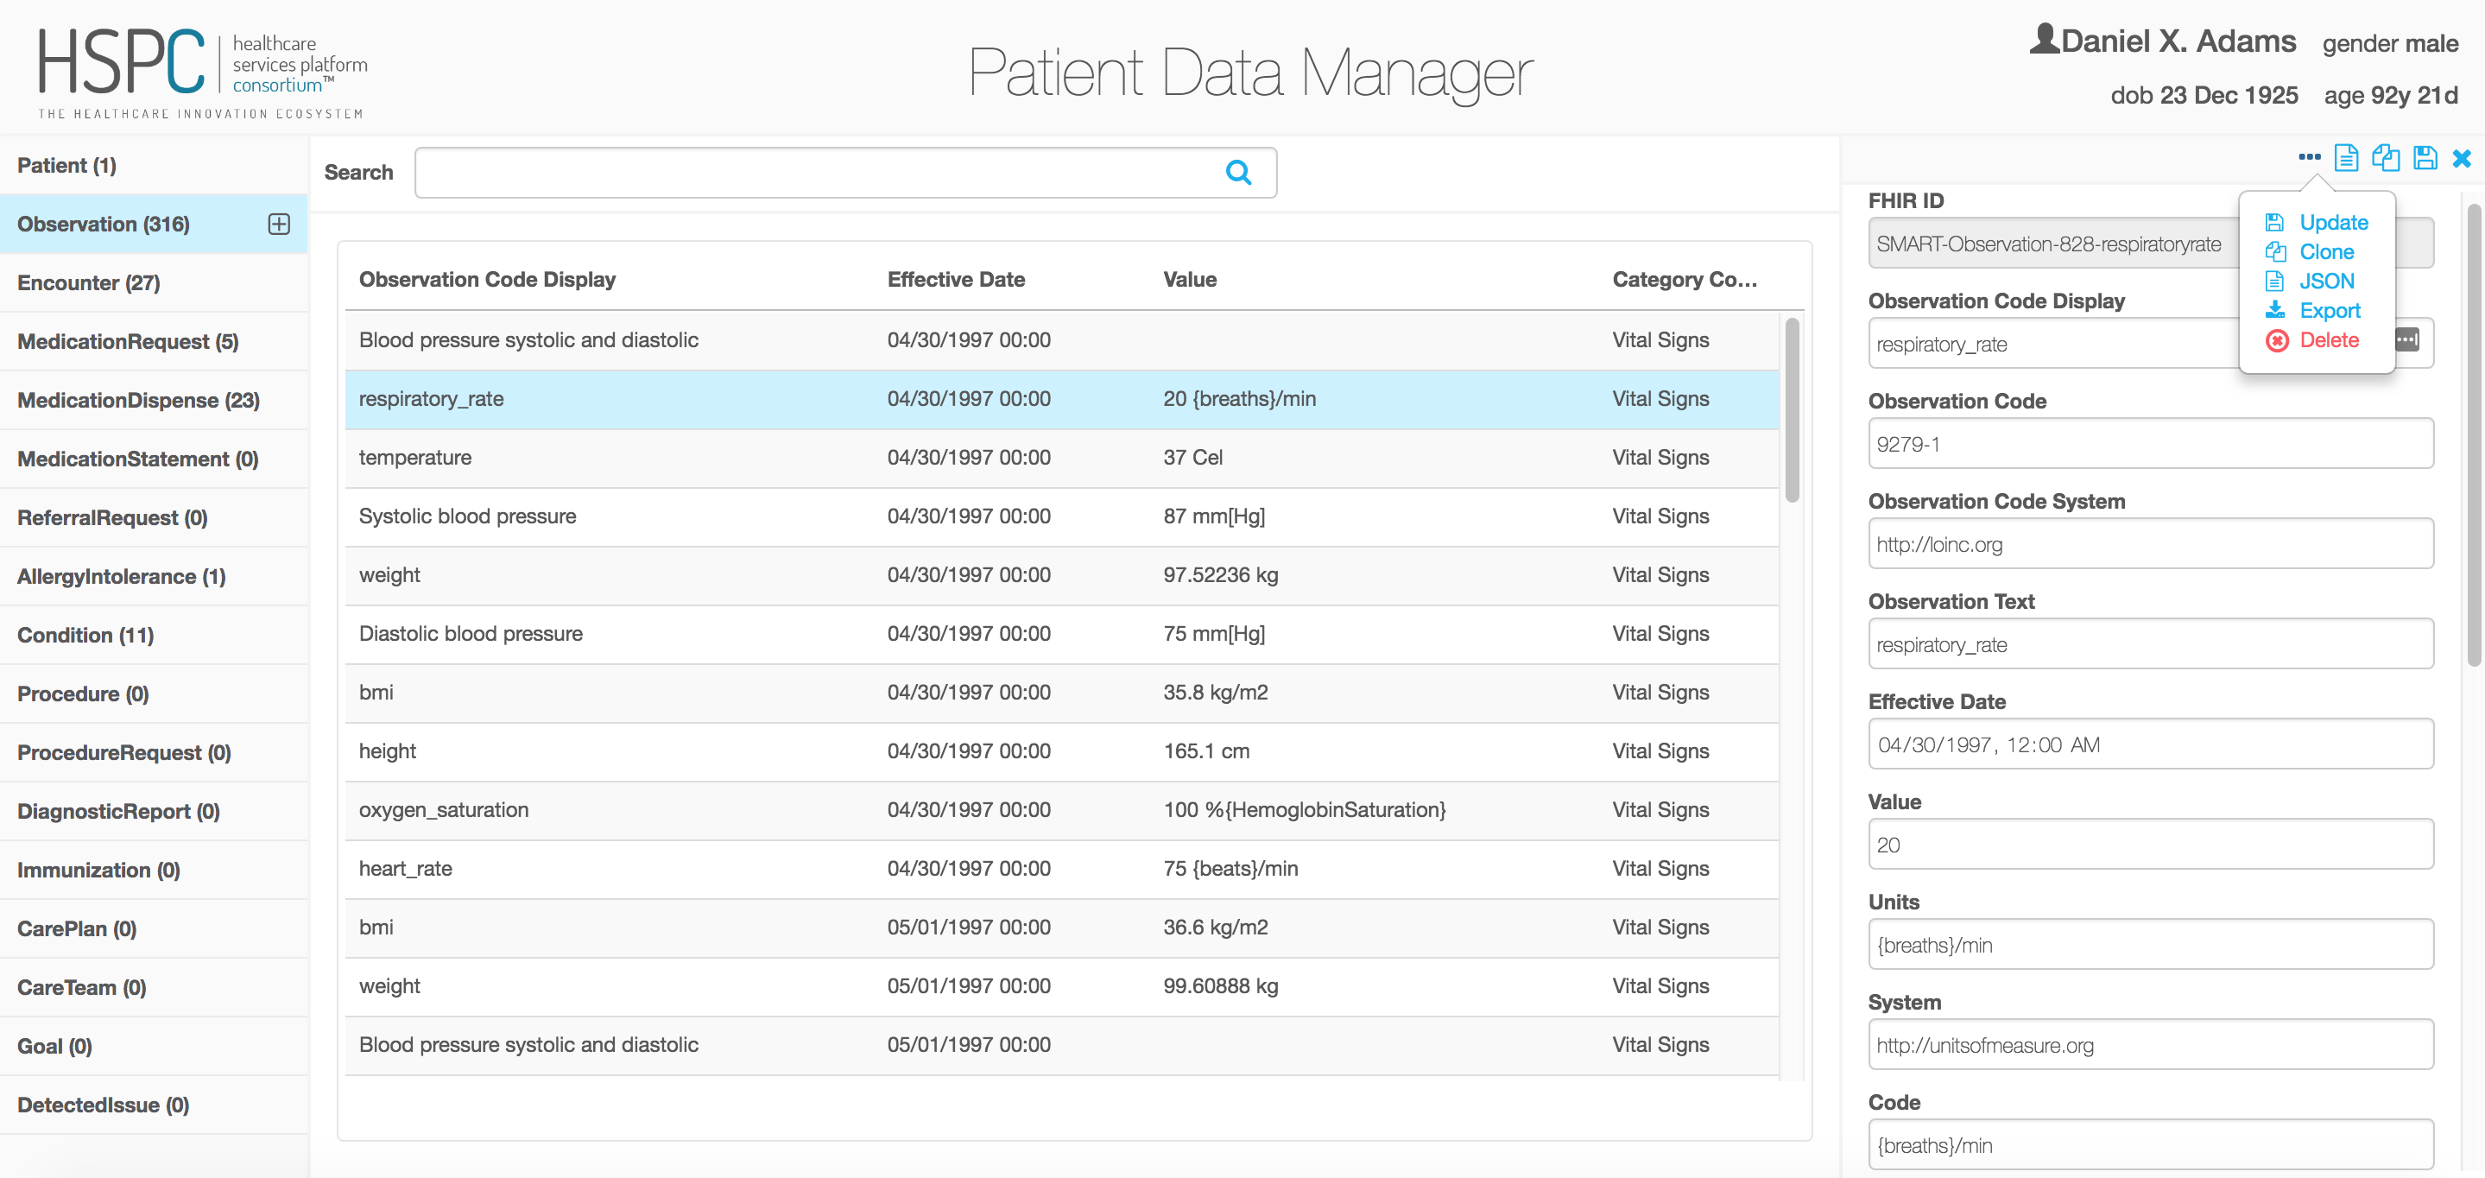Click the save floppy icon in toolbar
Image resolution: width=2485 pixels, height=1178 pixels.
pos(2425,157)
